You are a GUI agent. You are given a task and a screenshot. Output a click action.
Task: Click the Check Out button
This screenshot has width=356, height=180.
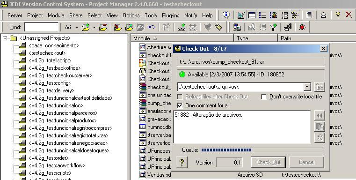click(x=269, y=162)
